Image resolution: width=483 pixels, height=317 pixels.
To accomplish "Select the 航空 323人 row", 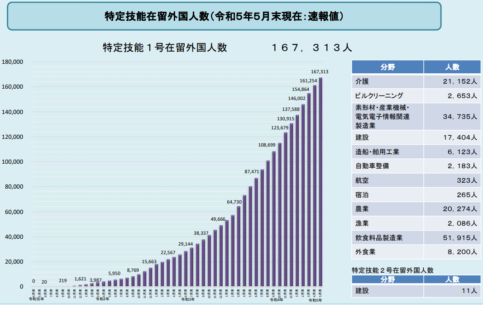I will (x=416, y=180).
